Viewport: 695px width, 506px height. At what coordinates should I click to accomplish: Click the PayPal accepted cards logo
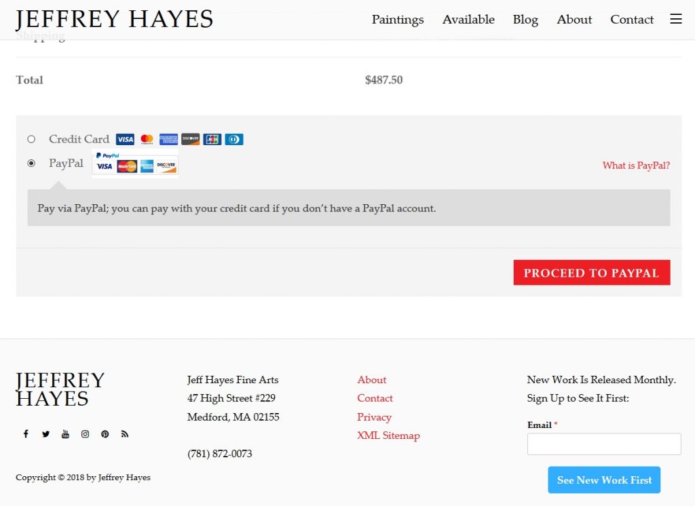[x=135, y=163]
